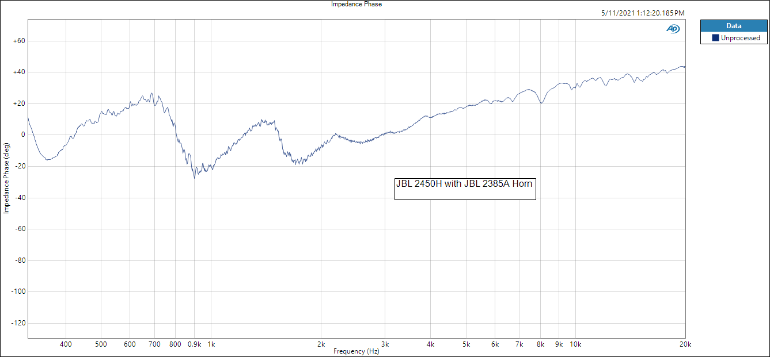Click the 3k frequency tick label
The height and width of the screenshot is (357, 770).
point(385,344)
